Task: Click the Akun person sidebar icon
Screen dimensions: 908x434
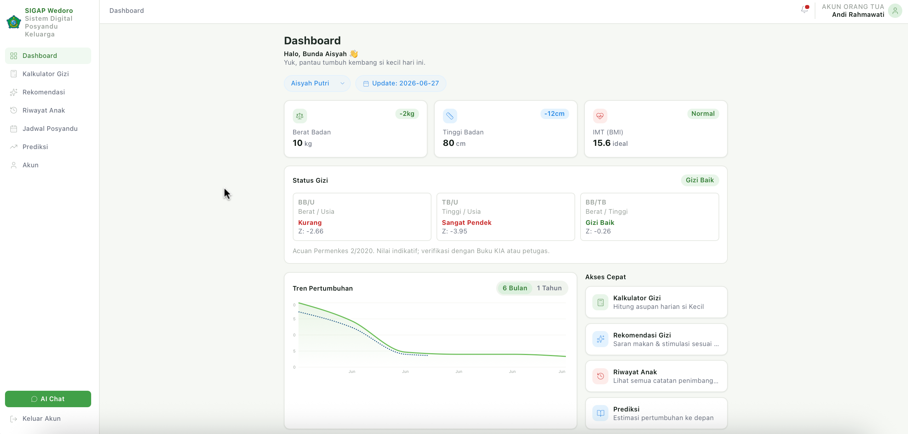Action: tap(14, 165)
